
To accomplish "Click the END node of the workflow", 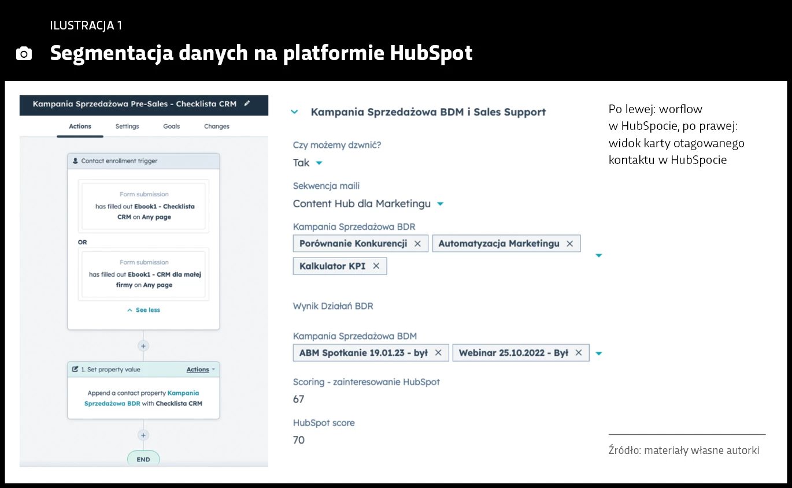I will pyautogui.click(x=143, y=459).
